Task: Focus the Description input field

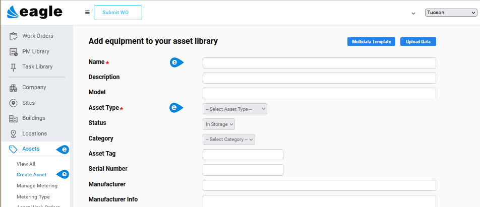Action: [x=319, y=78]
